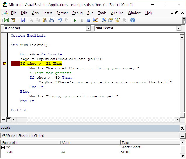Screen dimensions: 186x159
Task: Save the workbook with the floppy icon
Action: pos(23,20)
